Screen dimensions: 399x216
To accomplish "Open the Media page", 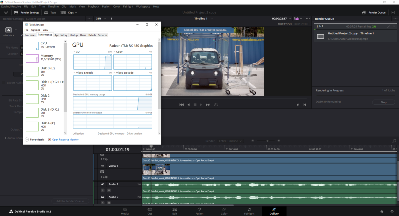I will [x=124, y=211].
